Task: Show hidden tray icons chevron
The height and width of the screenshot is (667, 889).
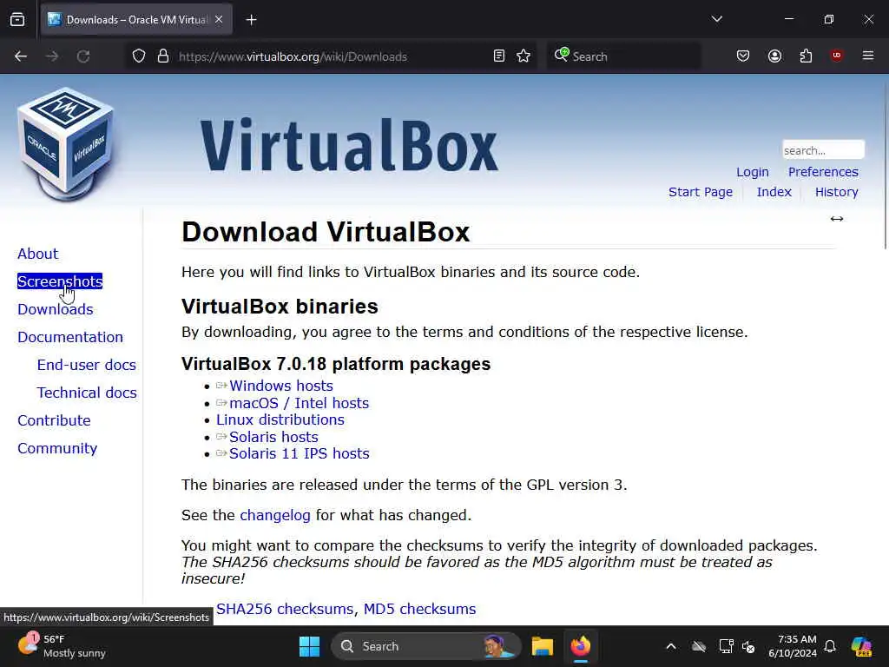Action: 671,646
